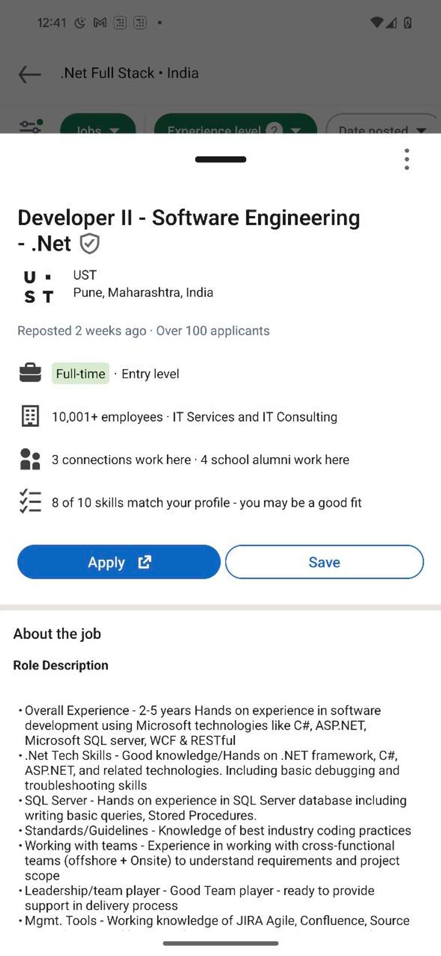
Task: Save this job posting
Action: tap(324, 562)
